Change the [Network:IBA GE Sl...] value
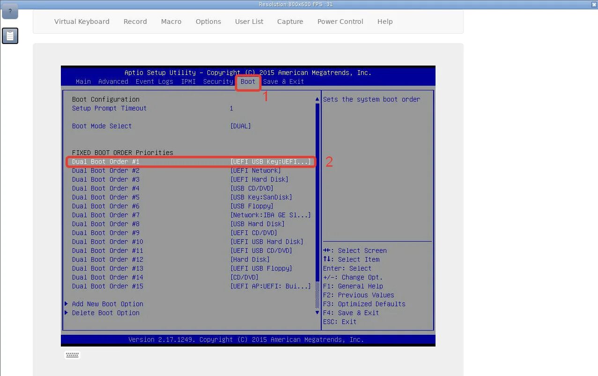This screenshot has height=376, width=598. coord(271,215)
